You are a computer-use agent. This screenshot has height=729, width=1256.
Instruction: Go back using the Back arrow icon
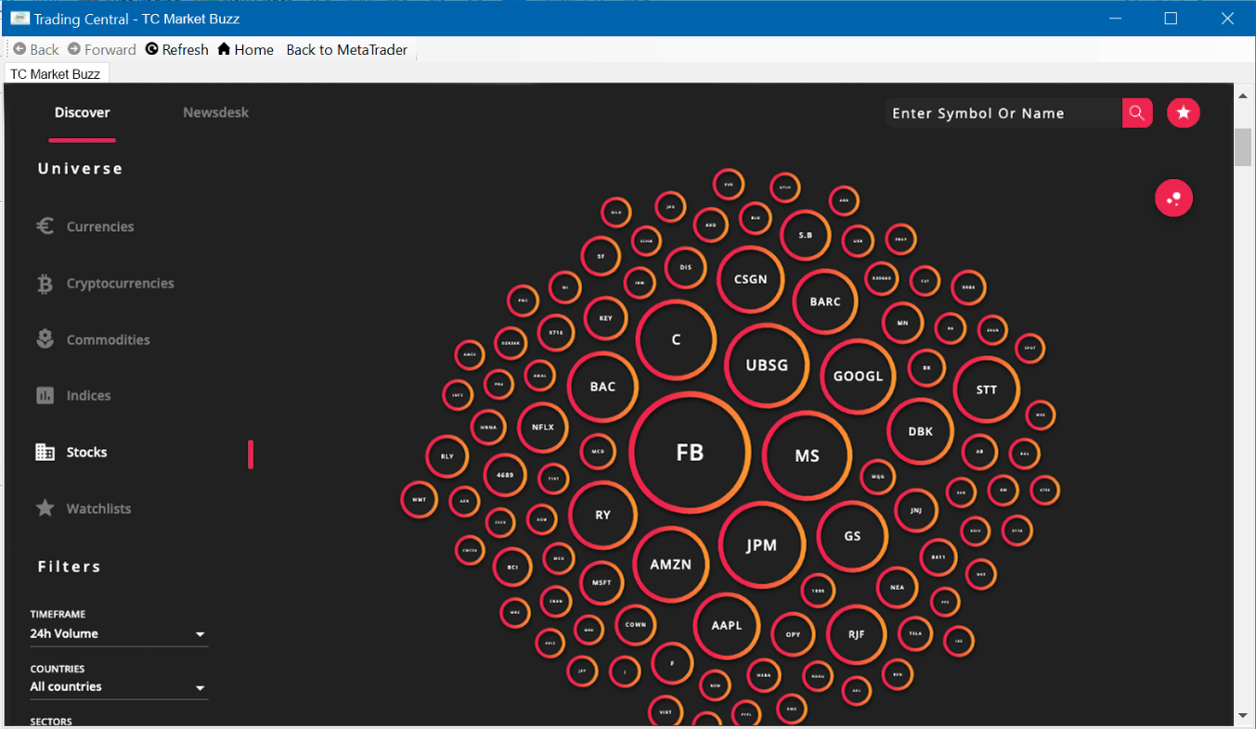coord(19,49)
